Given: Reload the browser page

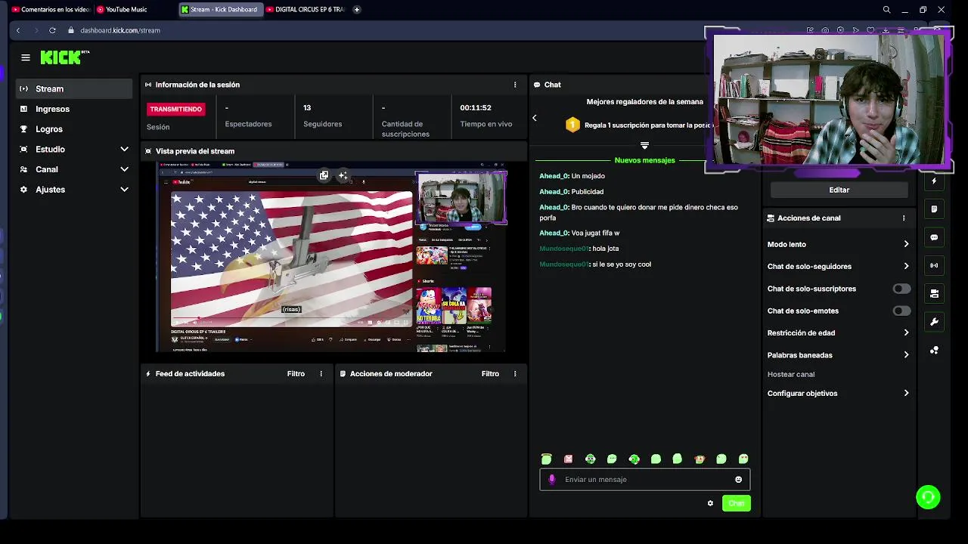Looking at the screenshot, I should [x=52, y=30].
